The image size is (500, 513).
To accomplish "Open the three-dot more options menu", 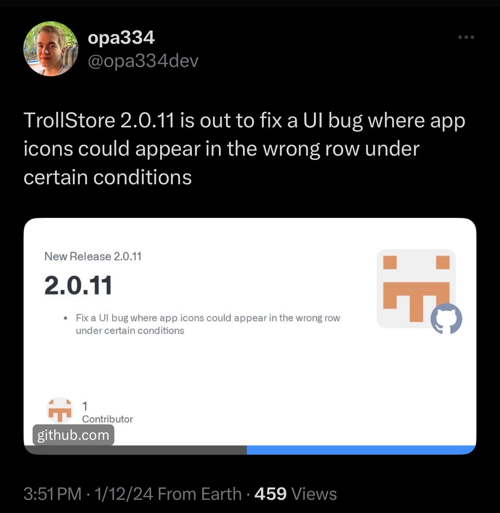I will [466, 37].
